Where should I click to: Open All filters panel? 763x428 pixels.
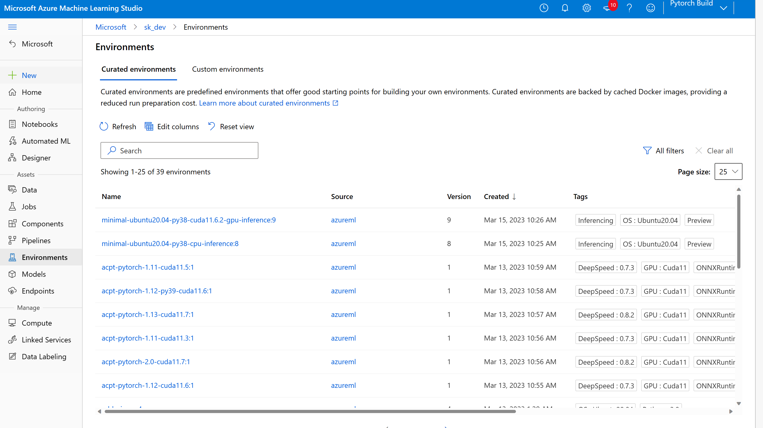click(664, 150)
